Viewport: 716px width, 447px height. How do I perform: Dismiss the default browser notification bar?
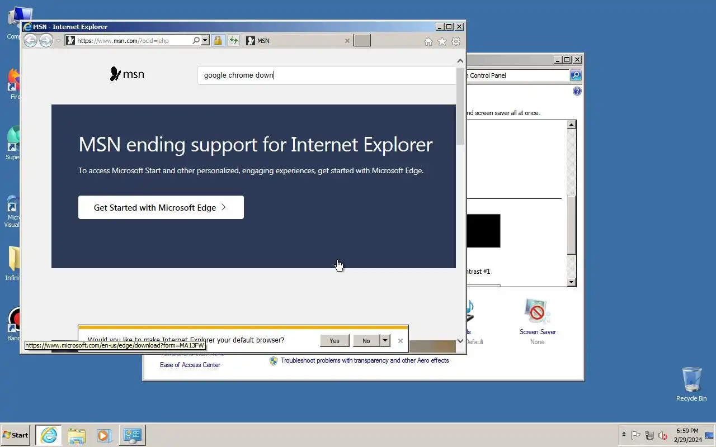pyautogui.click(x=401, y=340)
